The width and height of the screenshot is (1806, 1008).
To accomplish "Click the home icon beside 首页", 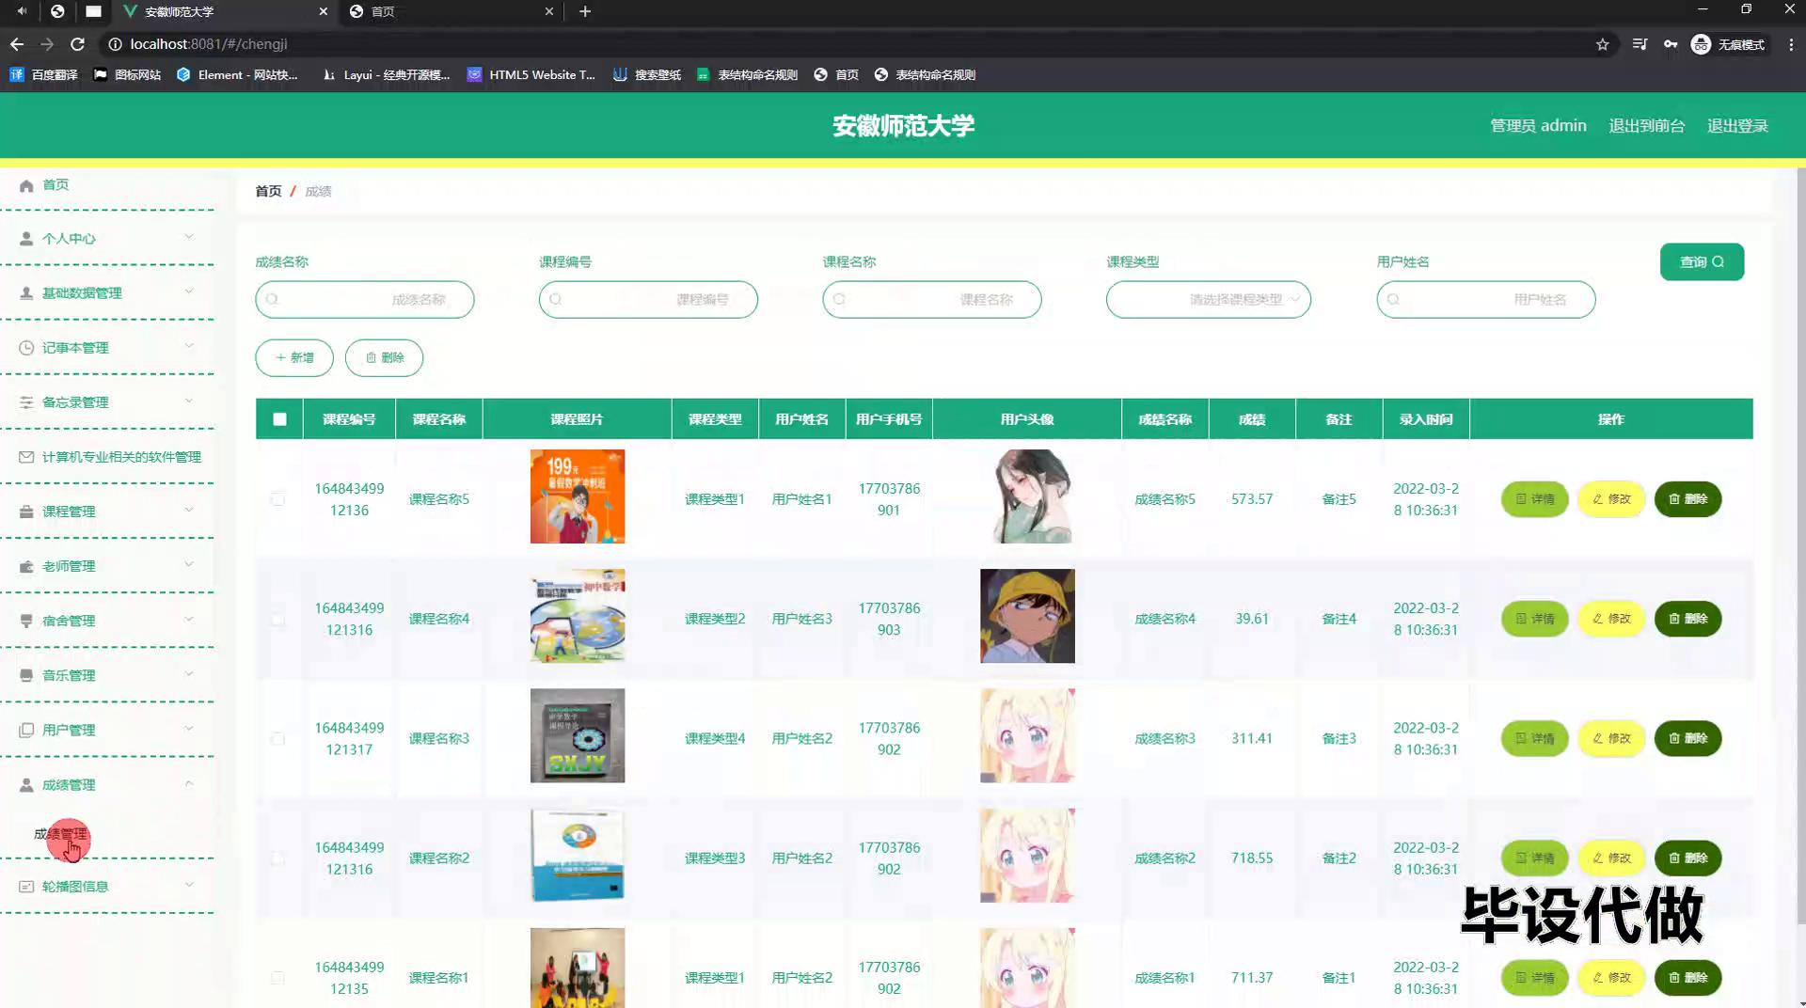I will click(x=26, y=184).
